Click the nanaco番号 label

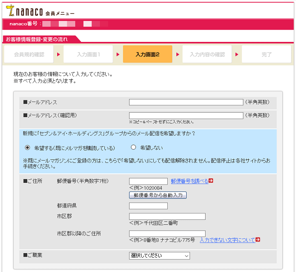[x=23, y=24]
